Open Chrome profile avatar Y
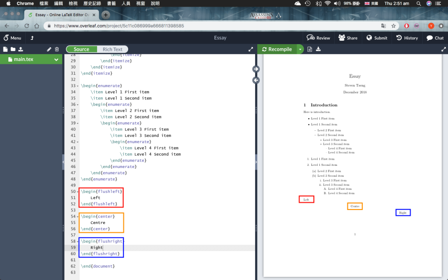Viewport: 448px width, 280px height. [x=431, y=26]
